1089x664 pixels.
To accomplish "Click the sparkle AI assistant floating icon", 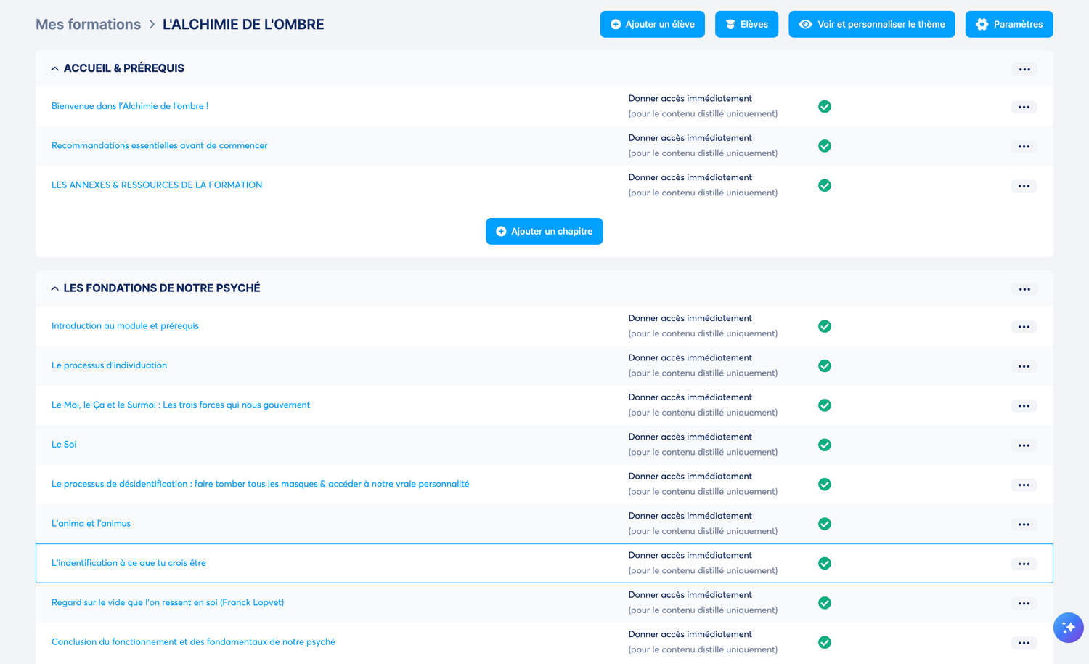I will tap(1068, 628).
